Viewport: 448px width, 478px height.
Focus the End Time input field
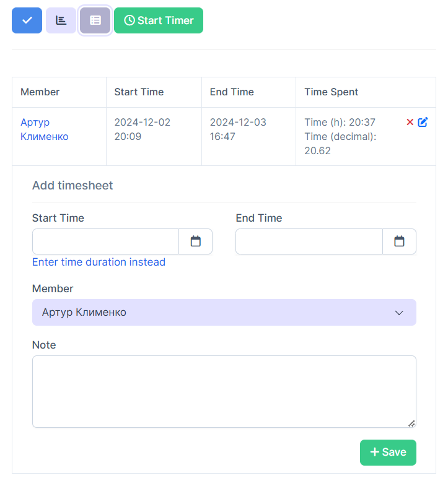[309, 241]
